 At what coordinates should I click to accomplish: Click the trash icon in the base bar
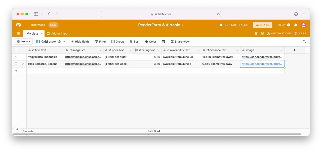point(256,33)
